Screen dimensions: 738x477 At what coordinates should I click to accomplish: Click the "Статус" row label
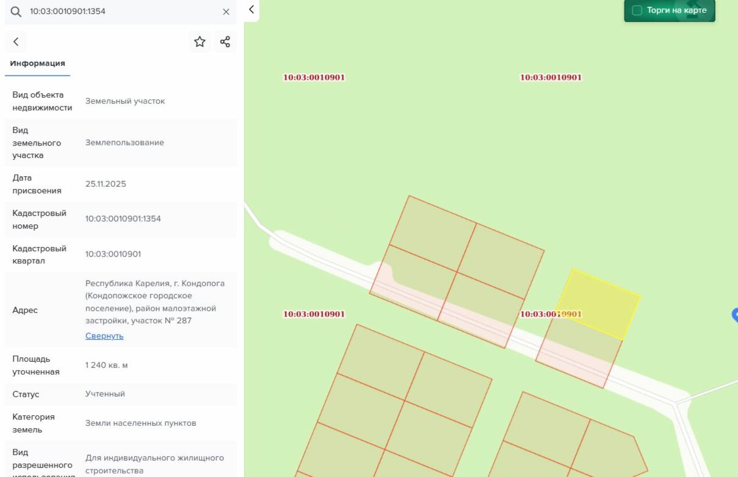tap(26, 394)
